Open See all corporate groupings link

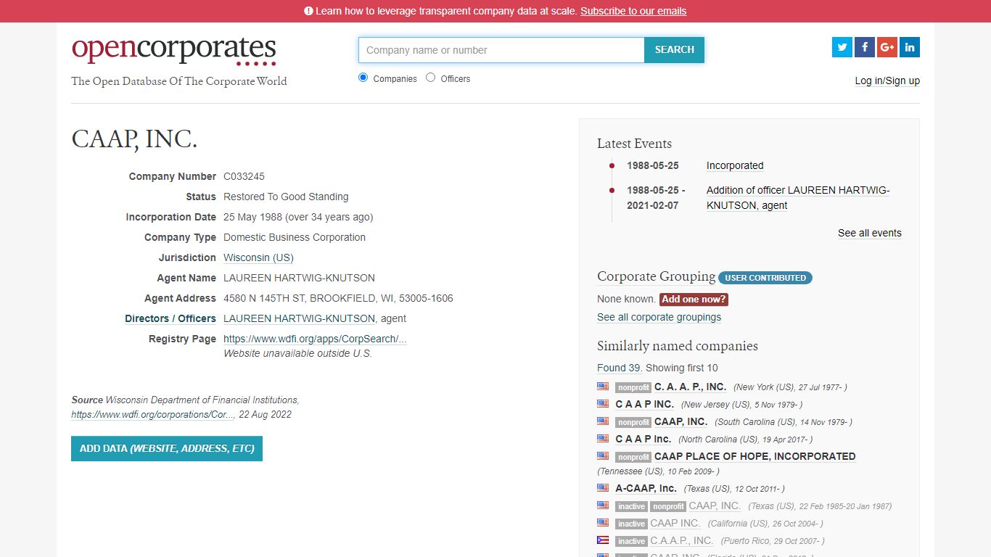[x=659, y=317]
